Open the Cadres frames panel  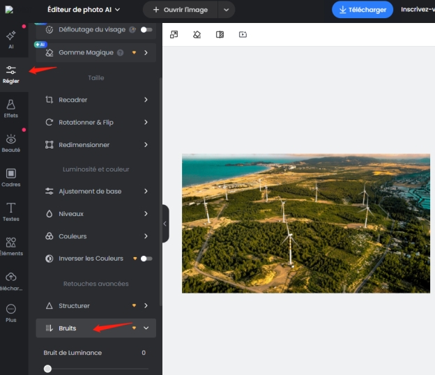tap(10, 177)
